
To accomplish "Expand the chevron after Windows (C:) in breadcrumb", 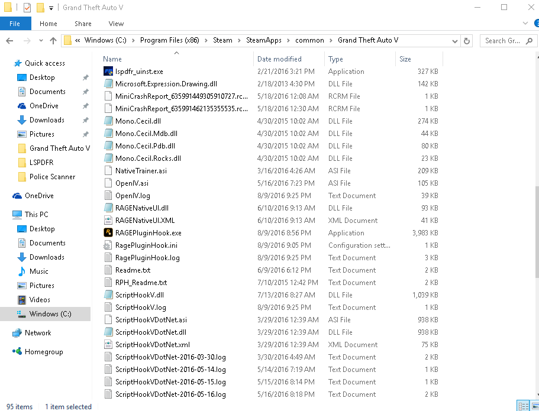I will (x=133, y=41).
